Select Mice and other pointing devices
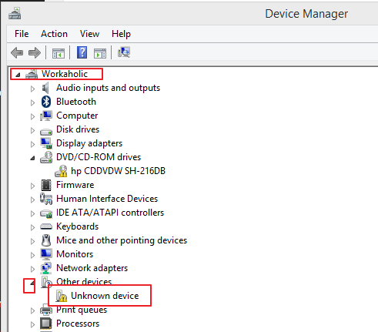The width and height of the screenshot is (378, 332). click(122, 240)
